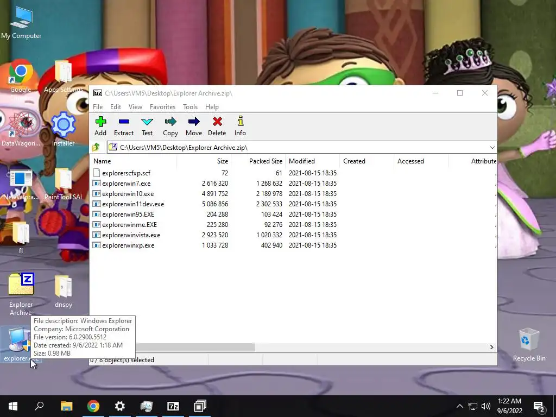Open the Windows Start menu
Viewport: 556px width, 417px height.
click(13, 406)
